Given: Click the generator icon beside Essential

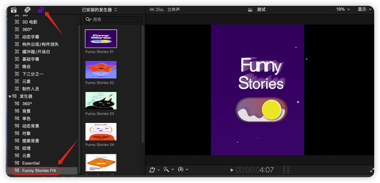Looking at the screenshot, I should 17,163.
